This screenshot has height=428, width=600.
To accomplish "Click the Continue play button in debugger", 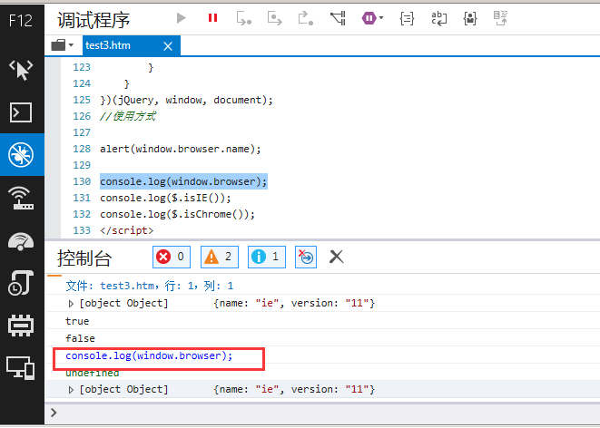I will [x=182, y=17].
